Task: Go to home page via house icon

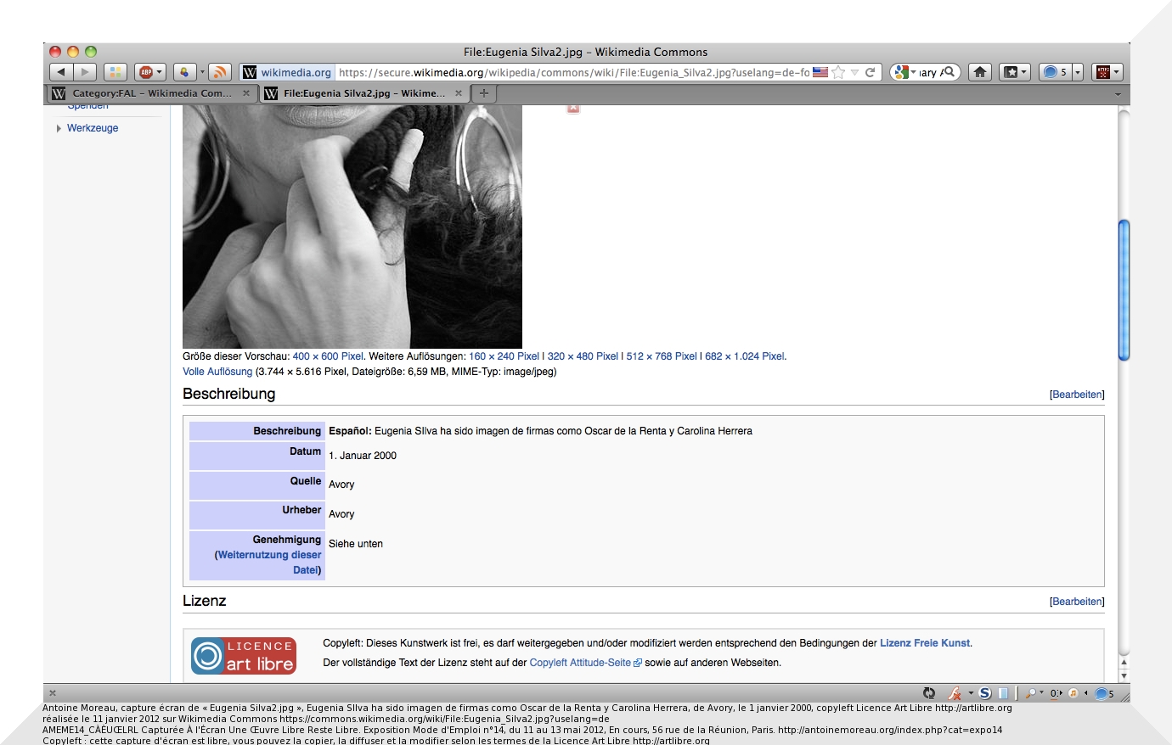Action: tap(980, 72)
